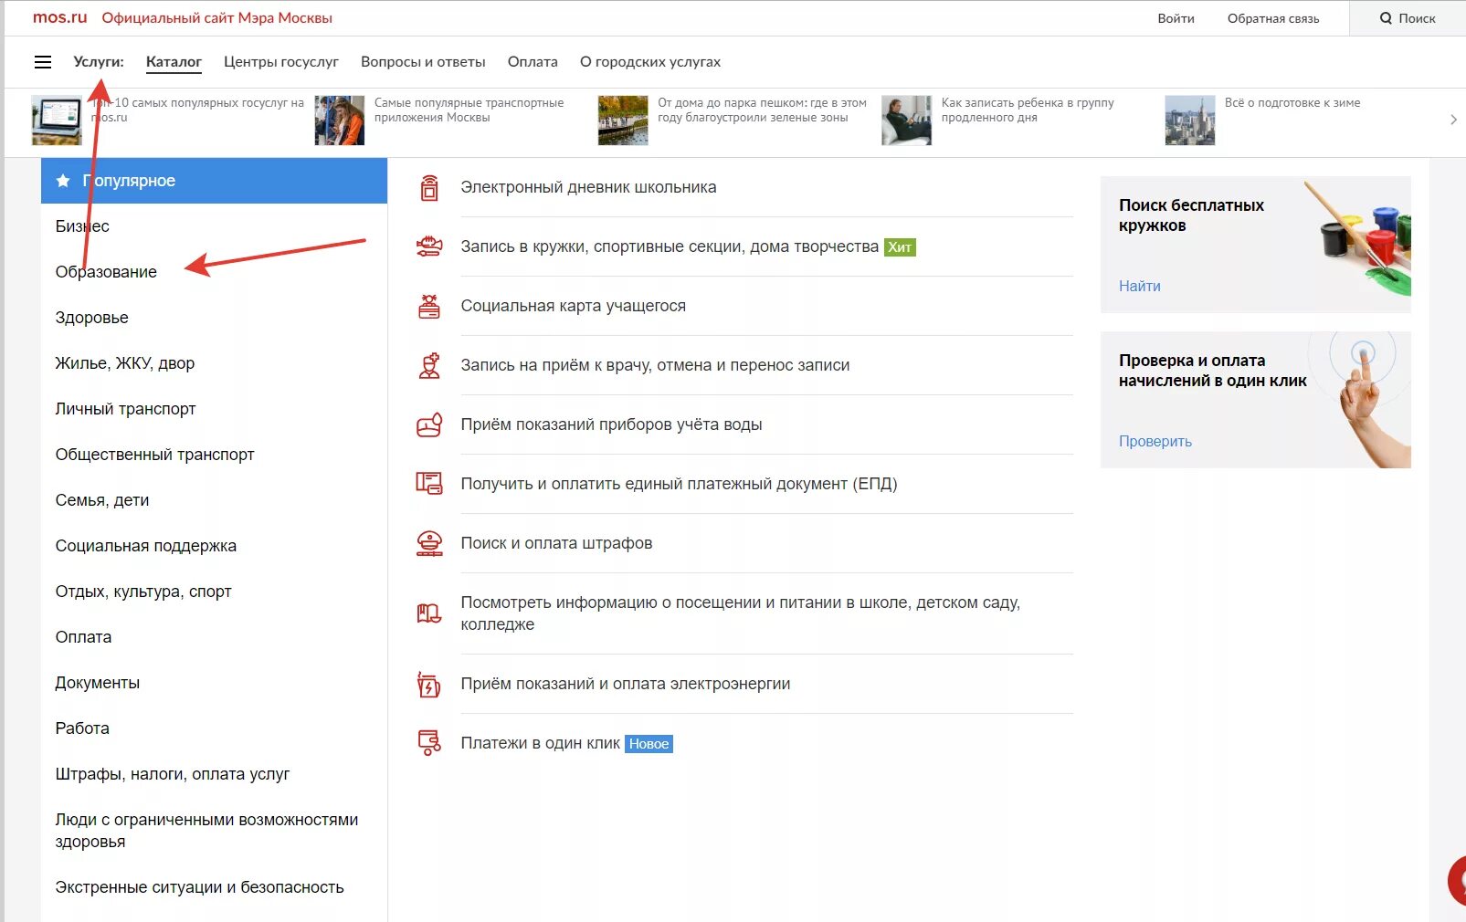Viewport: 1466px width, 922px height.
Task: Click the Услуги: heading
Action: [x=99, y=62]
